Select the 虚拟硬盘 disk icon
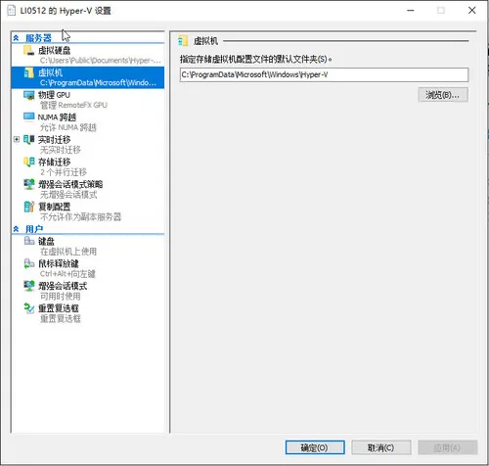The height and width of the screenshot is (466, 489). click(28, 51)
